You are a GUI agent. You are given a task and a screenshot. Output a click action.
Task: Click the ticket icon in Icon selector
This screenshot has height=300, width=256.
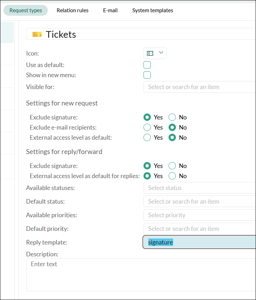coord(150,53)
